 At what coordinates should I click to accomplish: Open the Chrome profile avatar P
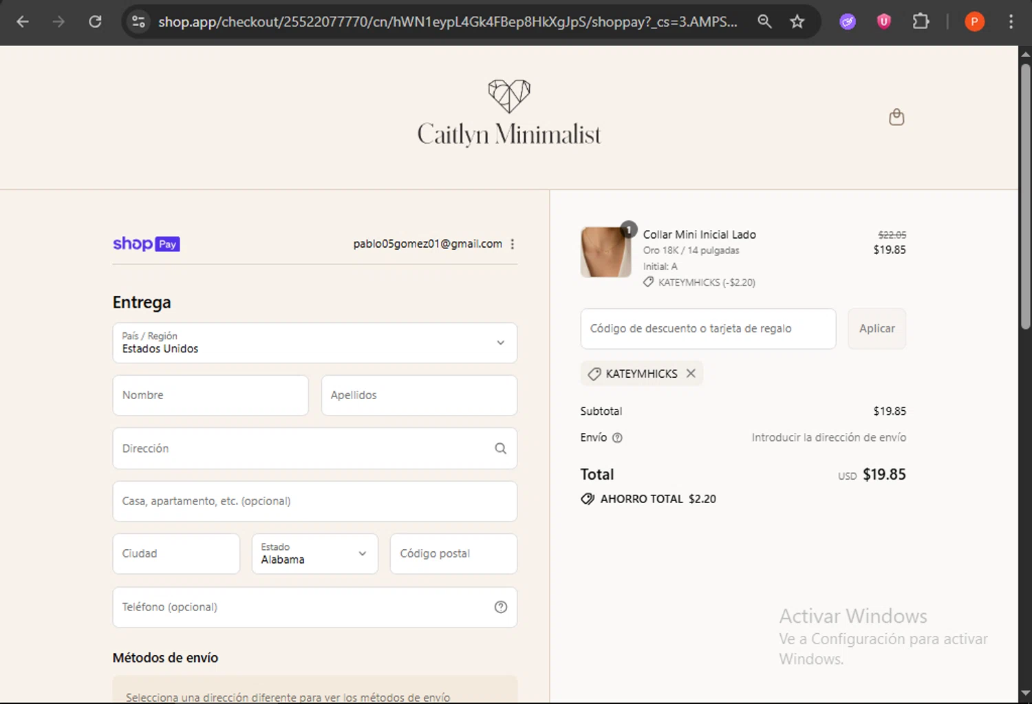(x=974, y=21)
